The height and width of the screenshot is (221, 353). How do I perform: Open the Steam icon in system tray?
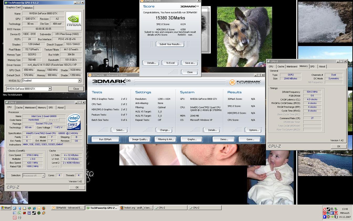tap(328, 209)
